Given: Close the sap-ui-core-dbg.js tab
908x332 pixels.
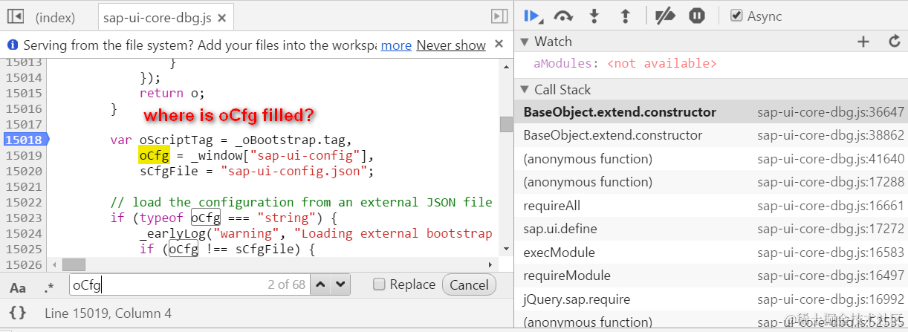Looking at the screenshot, I should coord(223,17).
